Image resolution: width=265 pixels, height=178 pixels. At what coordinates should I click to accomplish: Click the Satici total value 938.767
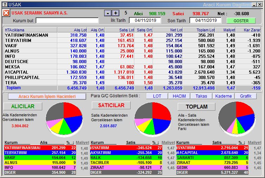(x=201, y=13)
